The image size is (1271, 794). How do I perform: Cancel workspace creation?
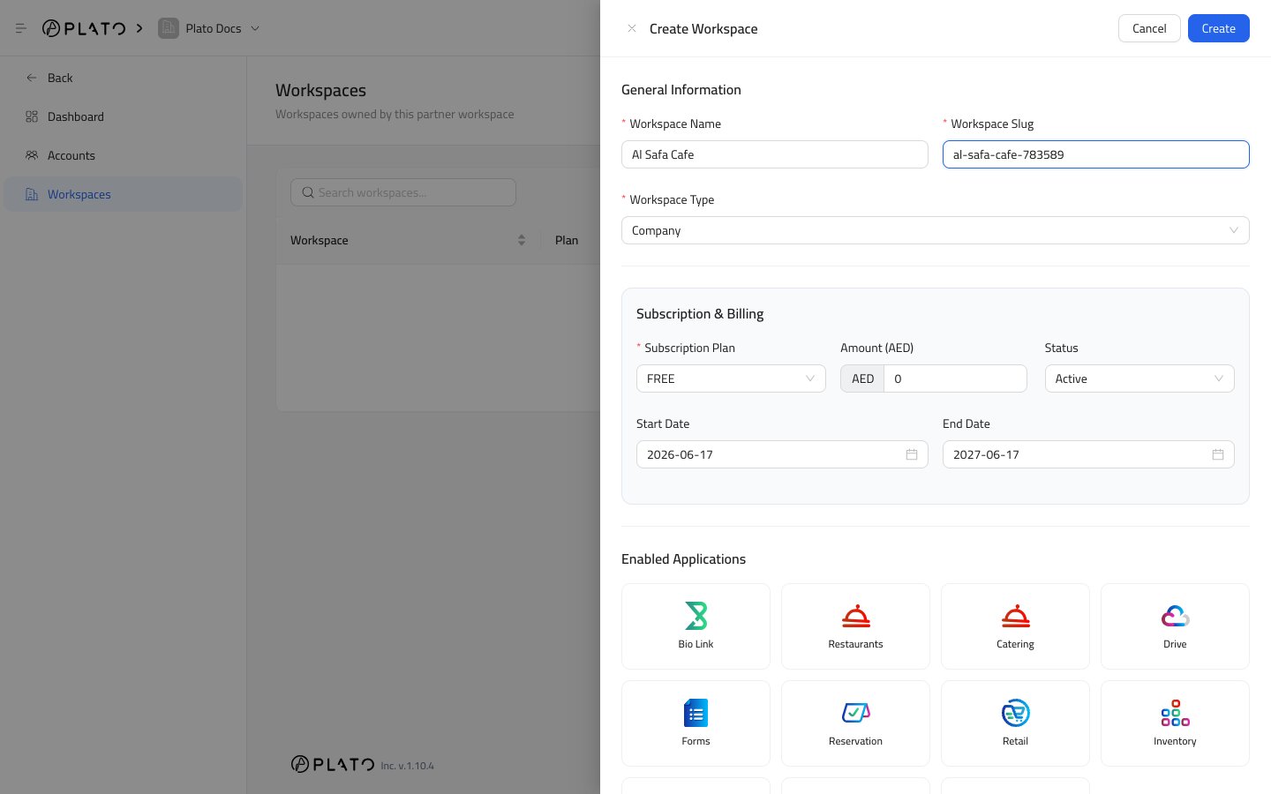(1149, 28)
